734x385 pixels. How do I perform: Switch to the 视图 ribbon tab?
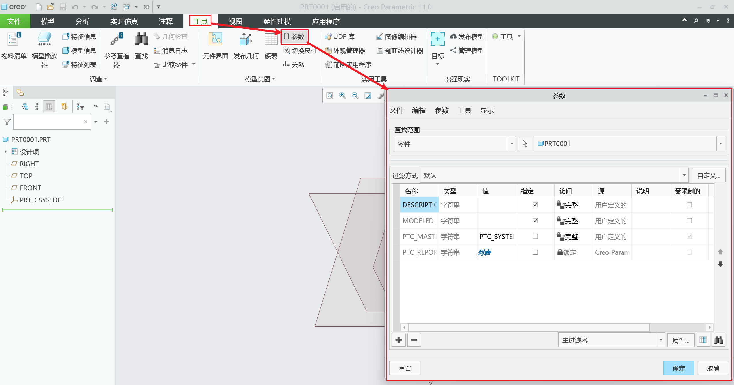pos(235,21)
